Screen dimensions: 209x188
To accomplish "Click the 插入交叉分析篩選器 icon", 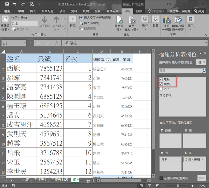I will tap(82, 18).
